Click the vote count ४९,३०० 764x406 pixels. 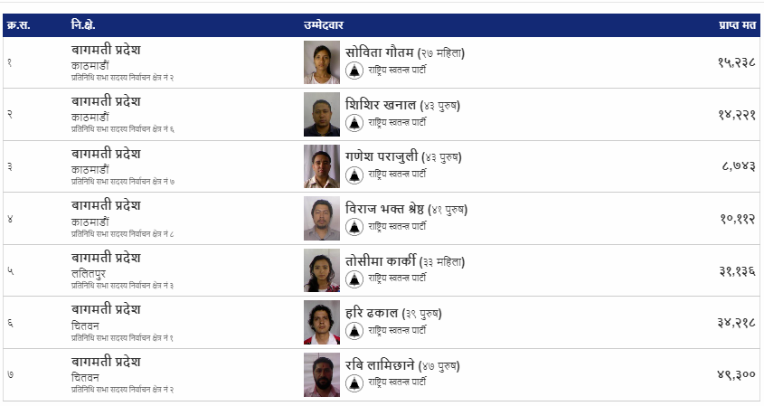pyautogui.click(x=736, y=374)
